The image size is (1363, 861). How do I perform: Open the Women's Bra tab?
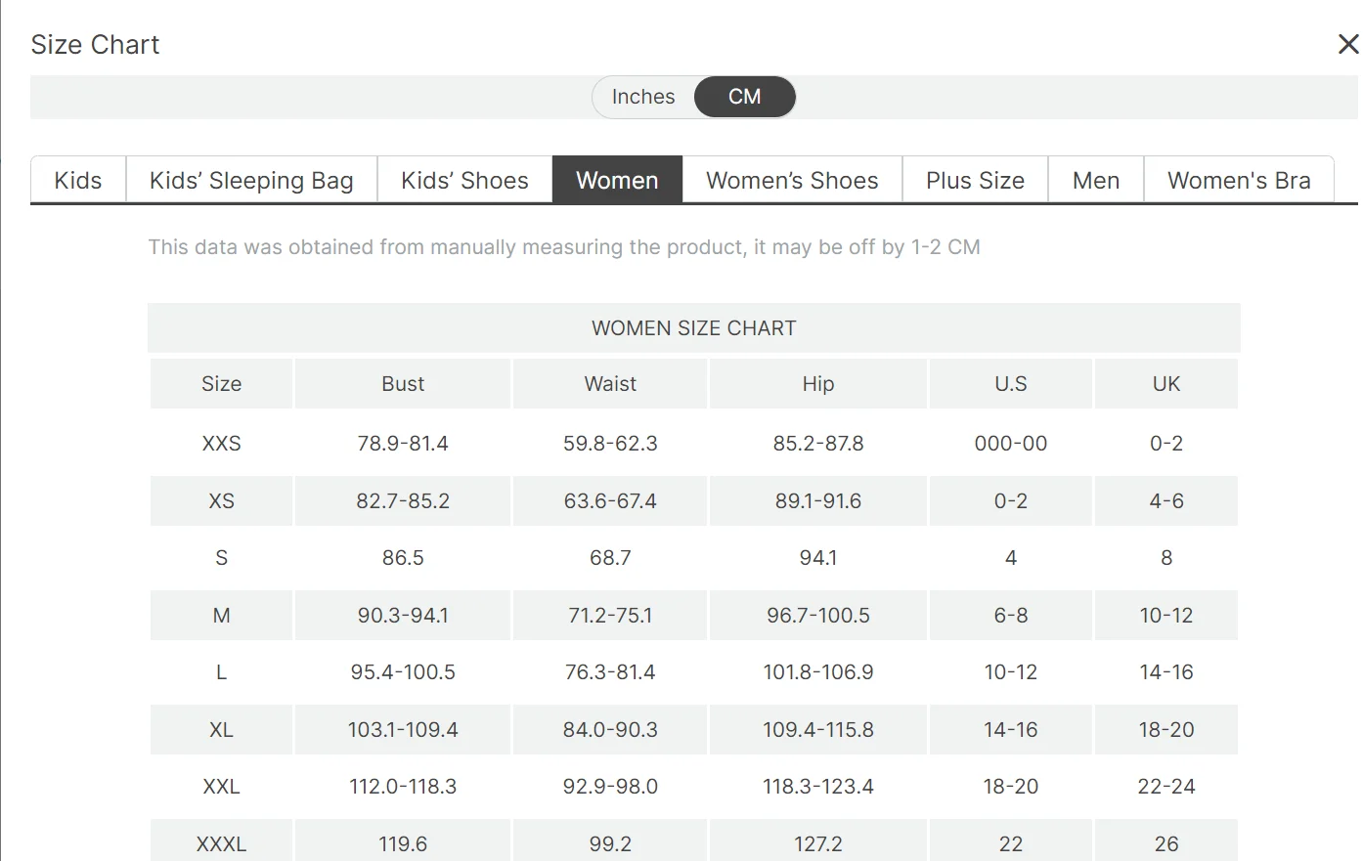click(1239, 180)
